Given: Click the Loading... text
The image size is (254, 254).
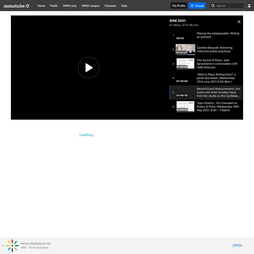Looking at the screenshot, I should tap(87, 135).
